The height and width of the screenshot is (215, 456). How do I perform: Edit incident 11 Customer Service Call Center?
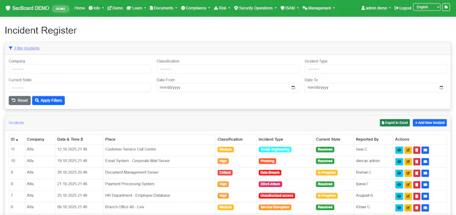click(408, 150)
